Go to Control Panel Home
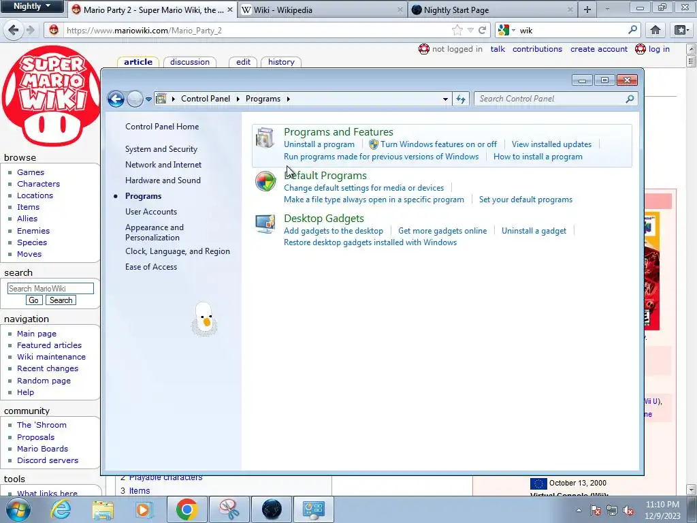Viewport: 697px width, 523px height. coord(162,126)
